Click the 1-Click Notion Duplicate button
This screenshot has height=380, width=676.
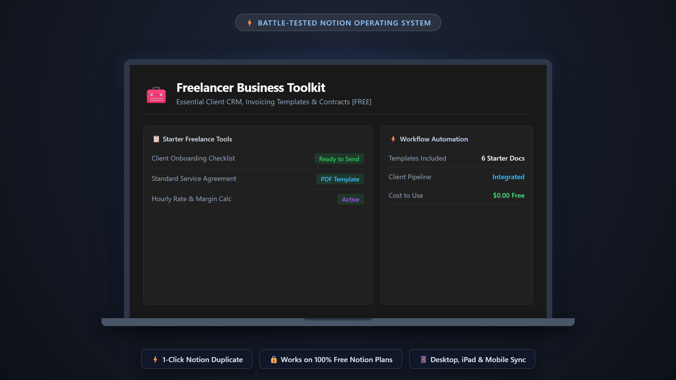point(197,359)
